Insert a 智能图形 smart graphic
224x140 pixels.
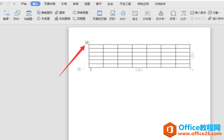tap(45, 13)
